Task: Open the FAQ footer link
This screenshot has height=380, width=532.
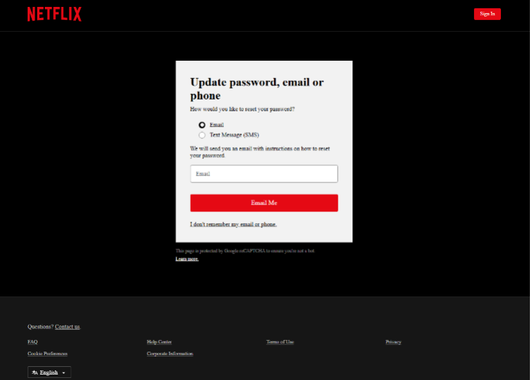Action: point(32,342)
